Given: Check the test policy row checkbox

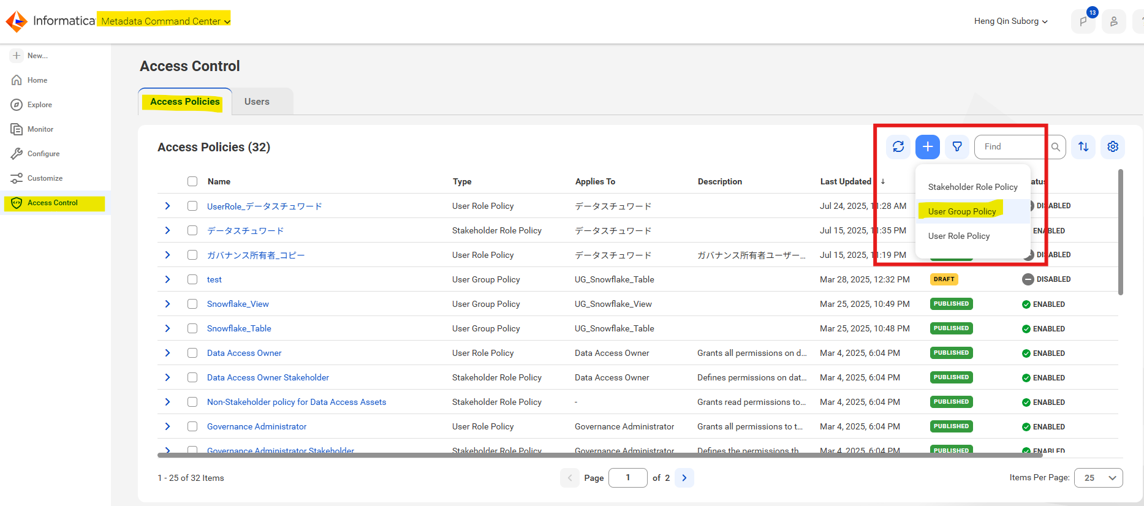Looking at the screenshot, I should tap(192, 279).
